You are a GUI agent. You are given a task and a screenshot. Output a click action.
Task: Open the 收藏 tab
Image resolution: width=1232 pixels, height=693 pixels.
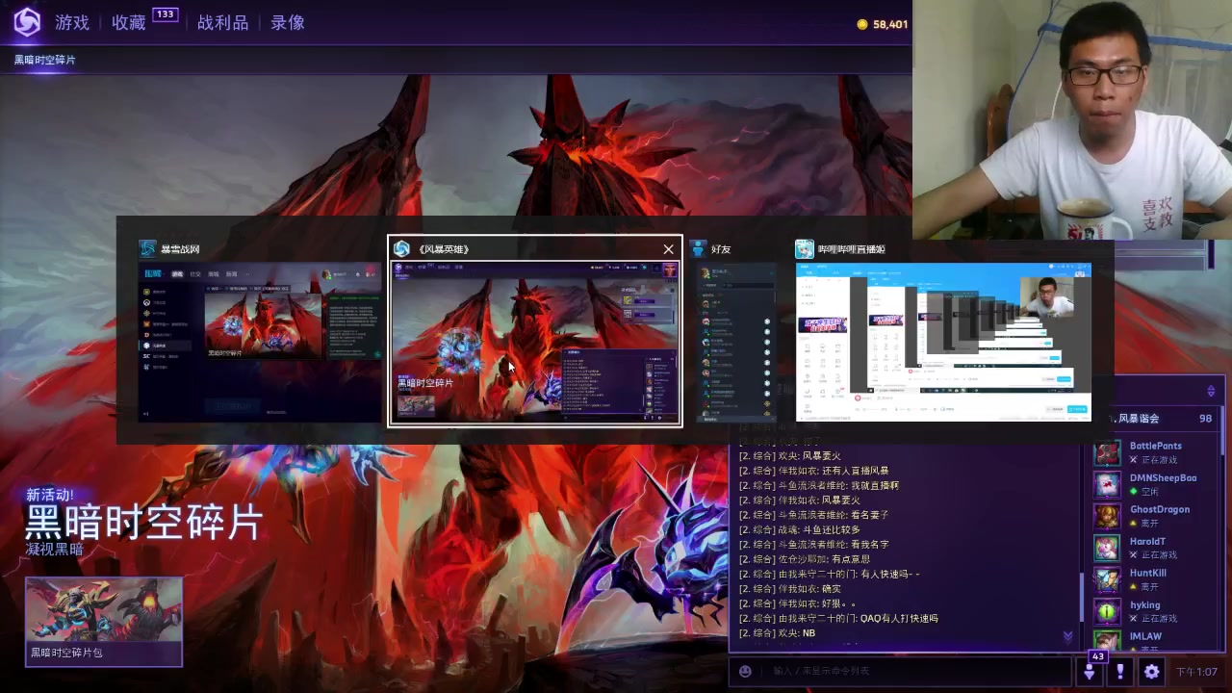coord(129,23)
